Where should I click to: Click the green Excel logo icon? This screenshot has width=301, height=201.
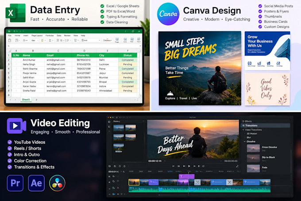pos(15,13)
